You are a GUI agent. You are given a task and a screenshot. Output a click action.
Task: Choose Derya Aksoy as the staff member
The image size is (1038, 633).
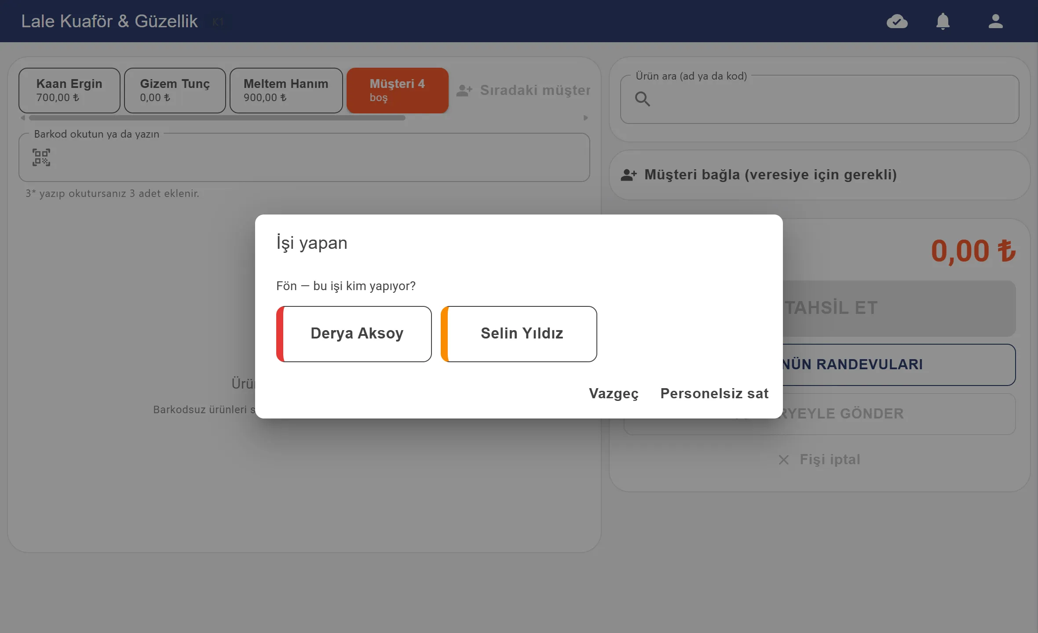[x=354, y=334]
